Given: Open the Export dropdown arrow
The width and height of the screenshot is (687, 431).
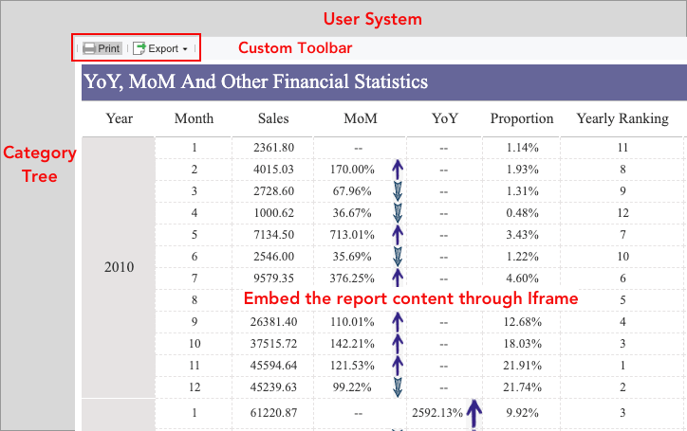Looking at the screenshot, I should point(185,49).
